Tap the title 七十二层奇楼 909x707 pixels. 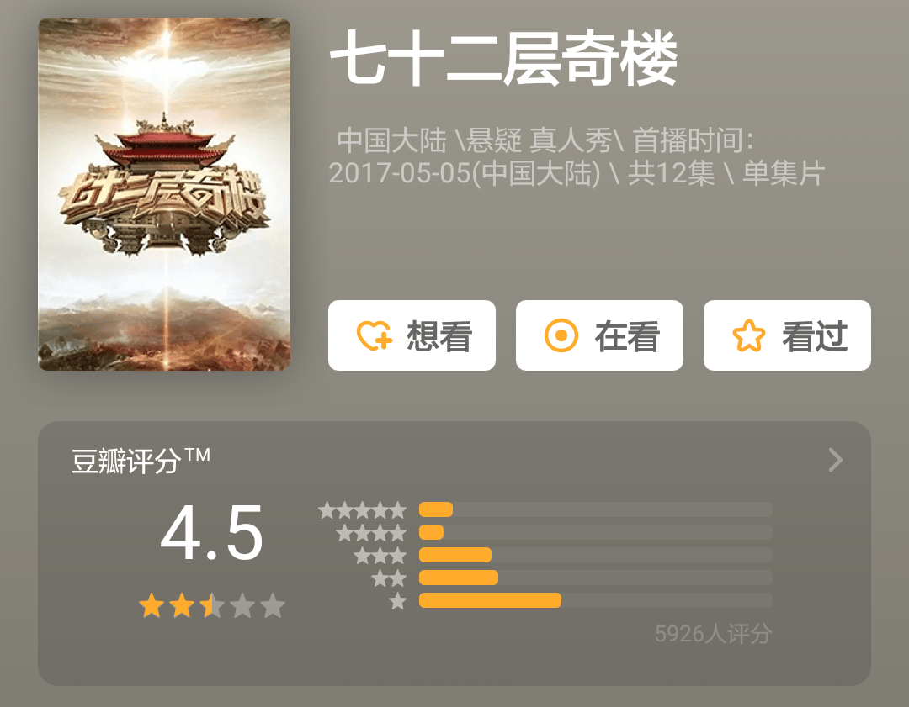pos(504,58)
